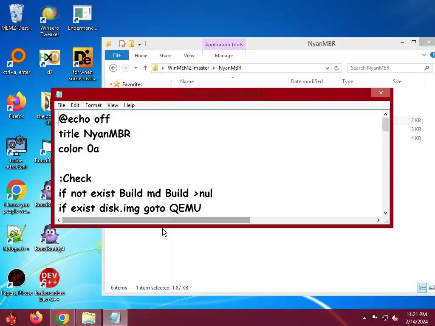The image size is (435, 326).
Task: Launch Embarcadero Dev-C++ from desktop
Action: click(50, 285)
